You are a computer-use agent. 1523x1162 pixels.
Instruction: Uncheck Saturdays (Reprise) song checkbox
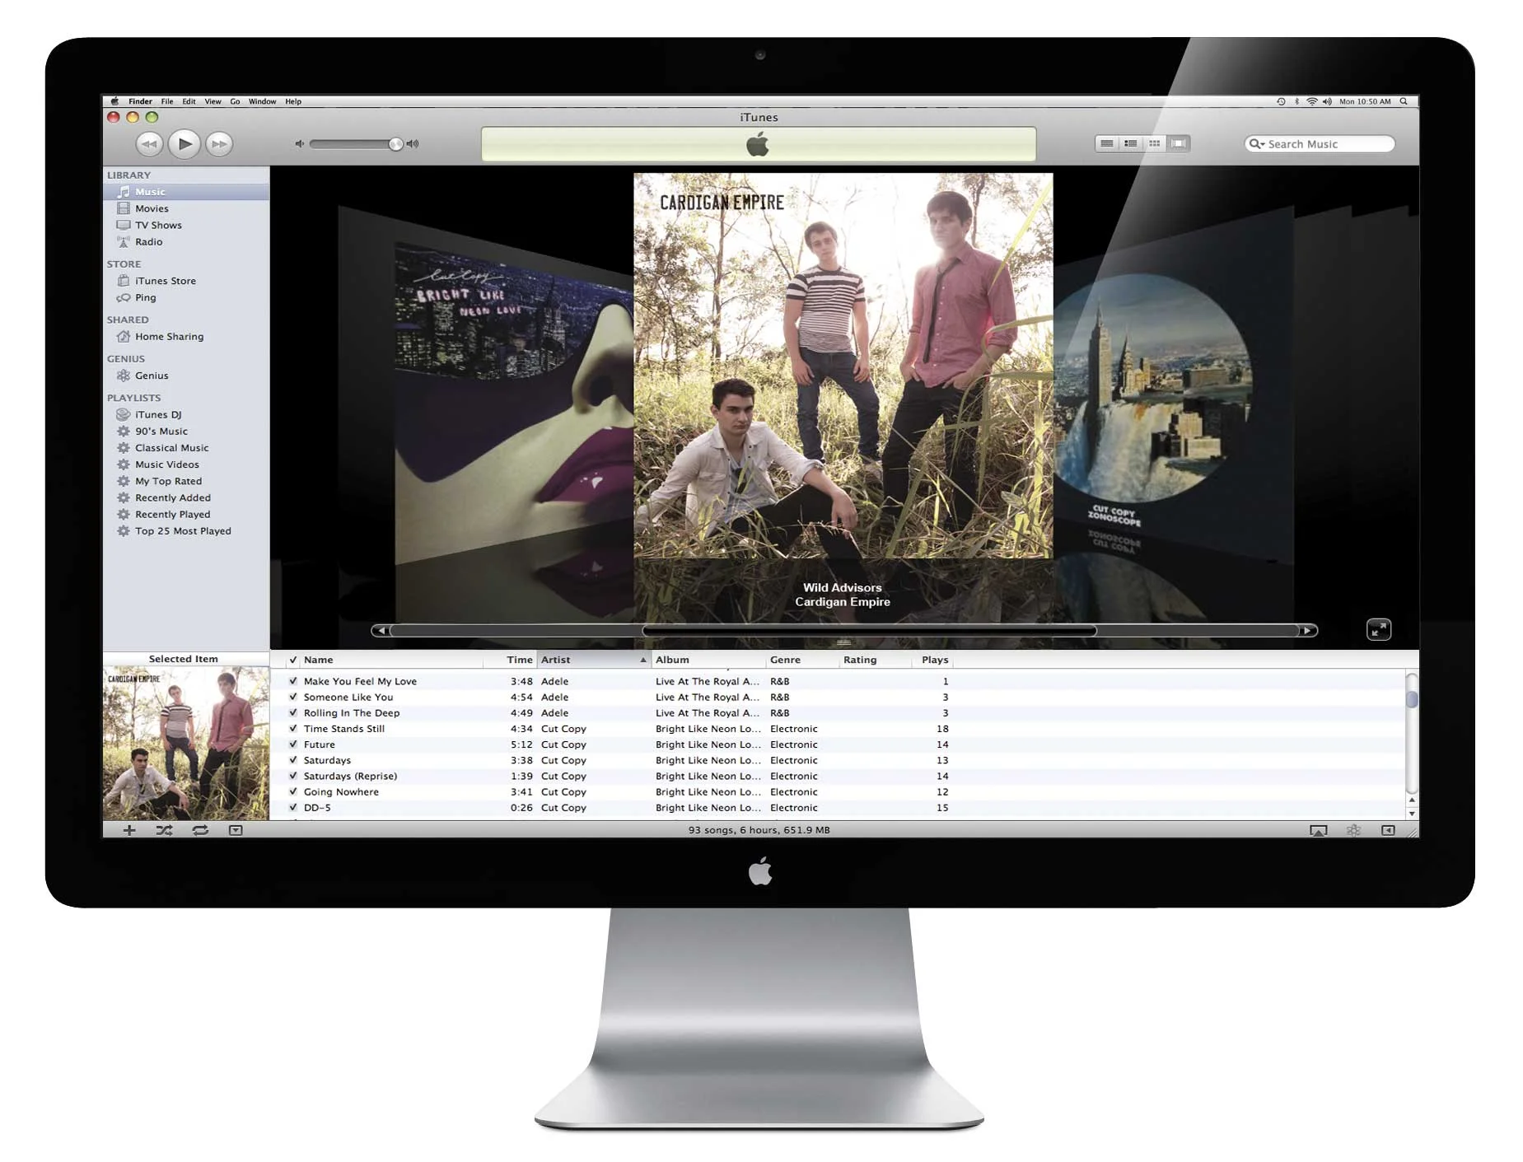(292, 776)
